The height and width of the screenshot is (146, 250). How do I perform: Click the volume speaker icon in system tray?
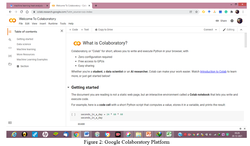coord(210,134)
